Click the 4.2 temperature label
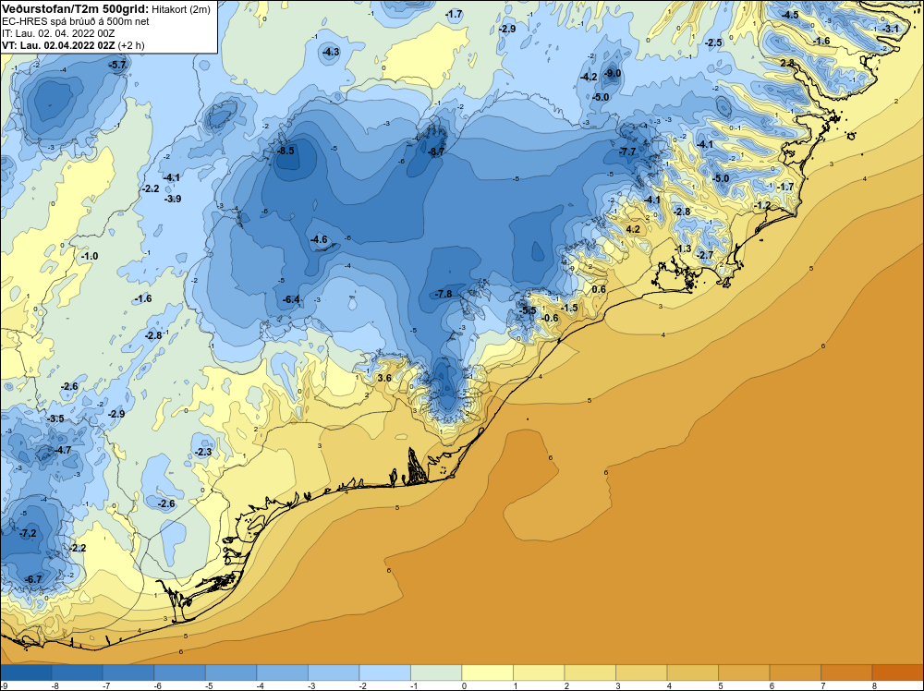Viewport: 924px width, 691px height. tap(633, 229)
